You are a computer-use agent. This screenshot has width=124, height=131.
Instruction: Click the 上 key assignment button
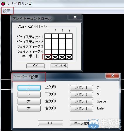29,88
